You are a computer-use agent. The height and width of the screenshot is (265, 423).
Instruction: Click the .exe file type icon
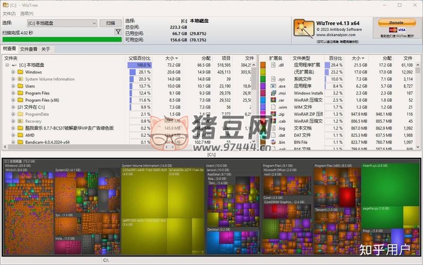(274, 86)
